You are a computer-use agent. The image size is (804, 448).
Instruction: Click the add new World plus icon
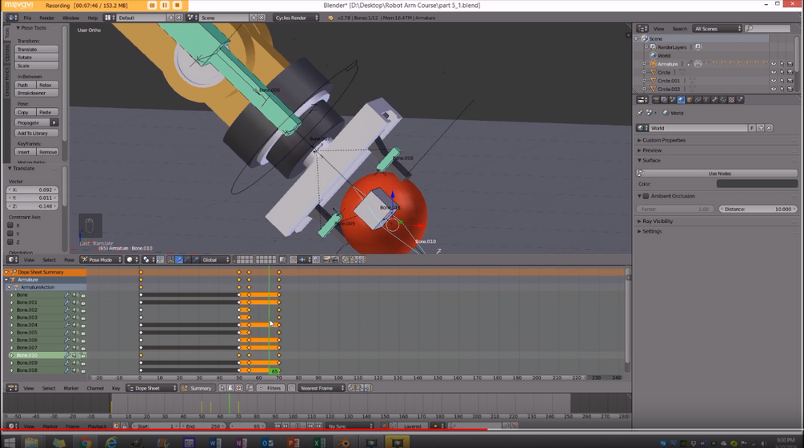coord(761,128)
